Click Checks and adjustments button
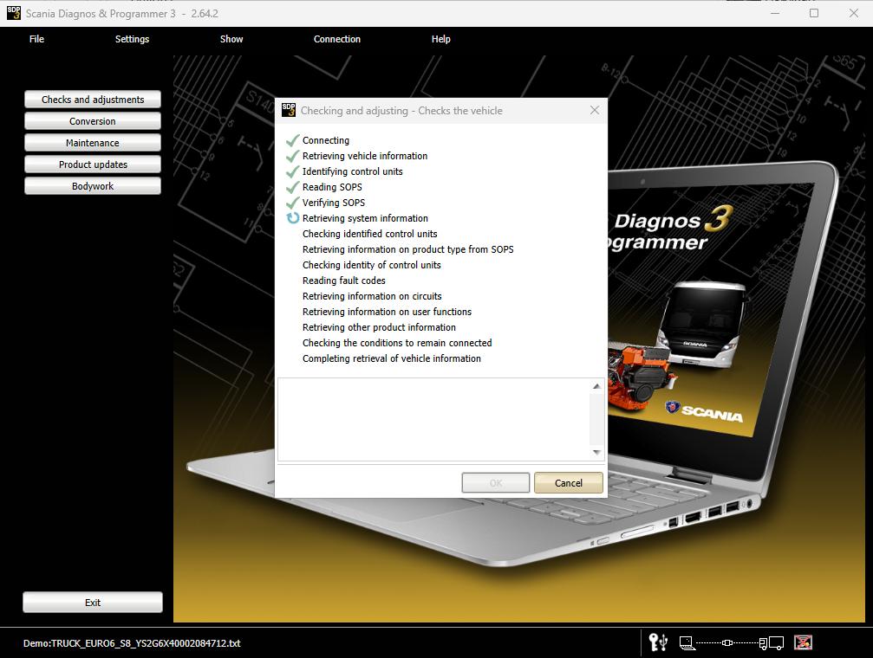This screenshot has height=658, width=873. [93, 99]
